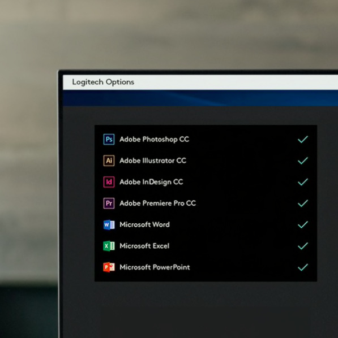Screen dimensions: 338x338
Task: Click the Logitech Options window title
Action: coord(103,82)
